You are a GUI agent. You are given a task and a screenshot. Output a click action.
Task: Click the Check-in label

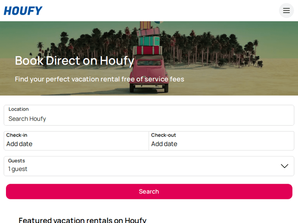click(17, 135)
